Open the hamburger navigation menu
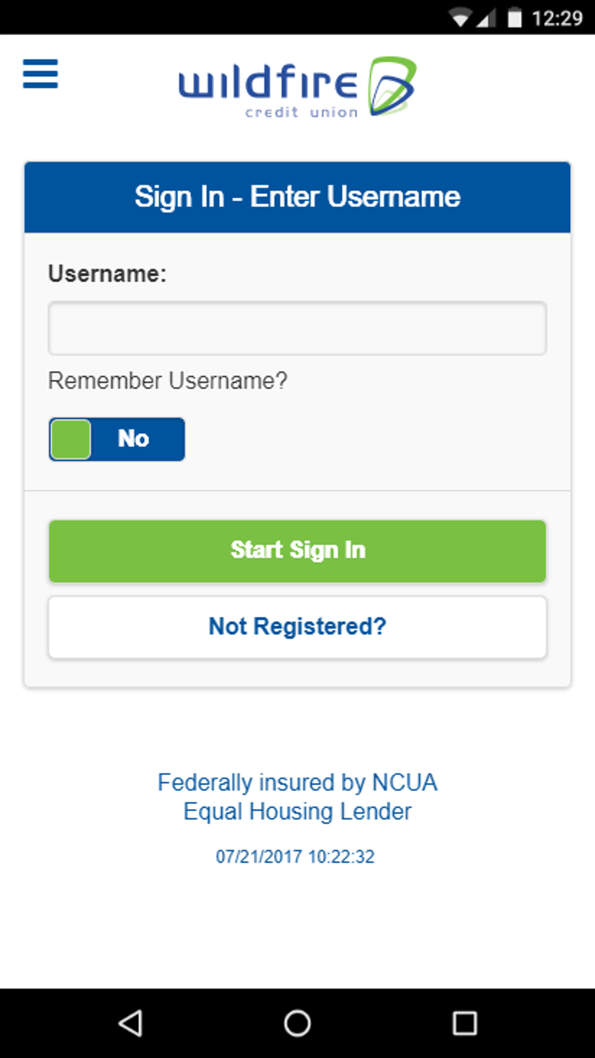Image resolution: width=595 pixels, height=1058 pixels. coord(40,74)
